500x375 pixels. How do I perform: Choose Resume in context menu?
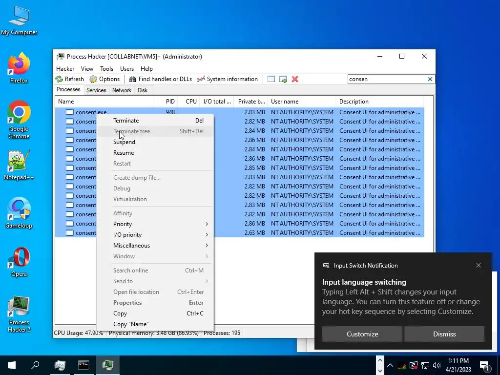click(x=155, y=153)
